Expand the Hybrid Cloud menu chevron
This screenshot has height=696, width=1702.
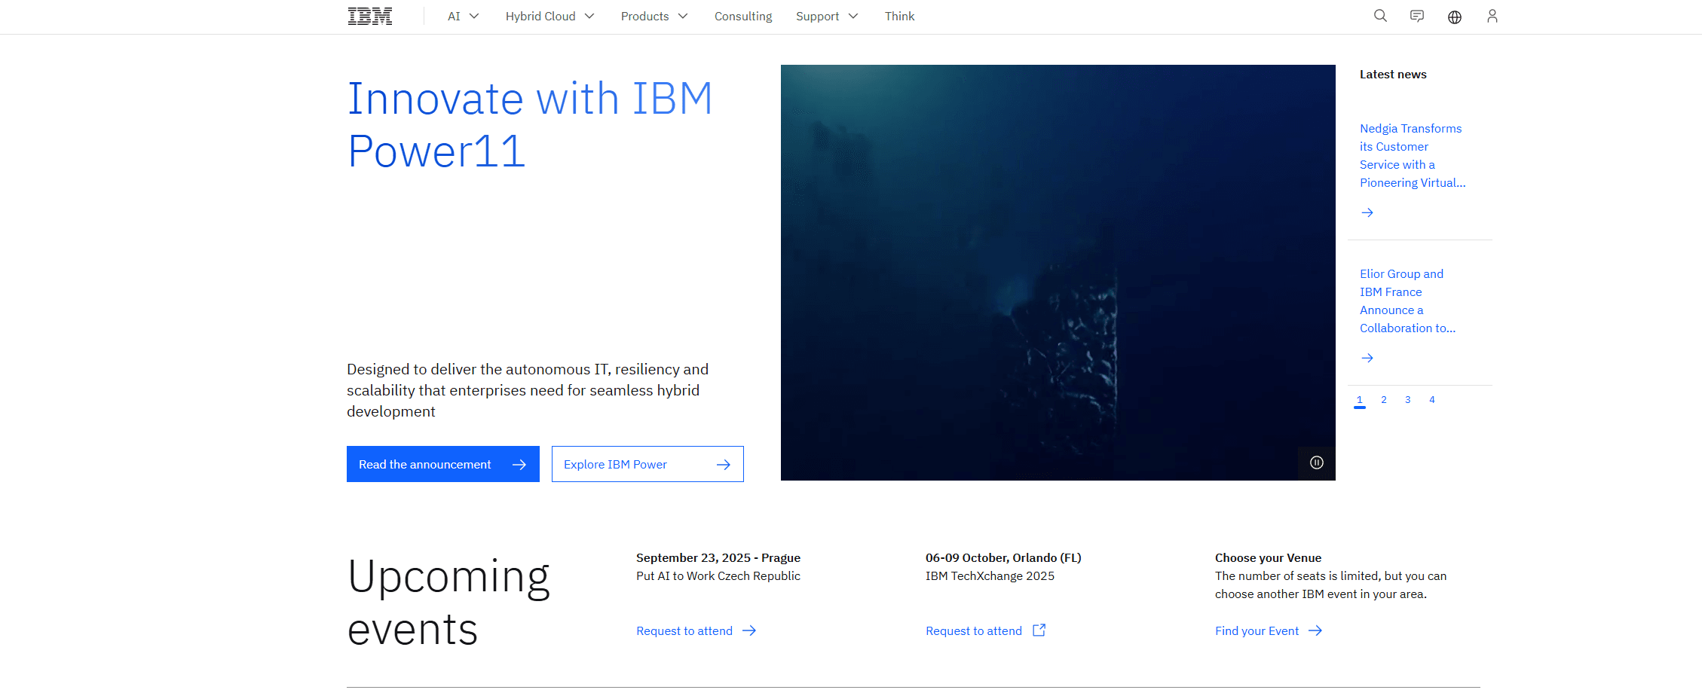coord(589,16)
